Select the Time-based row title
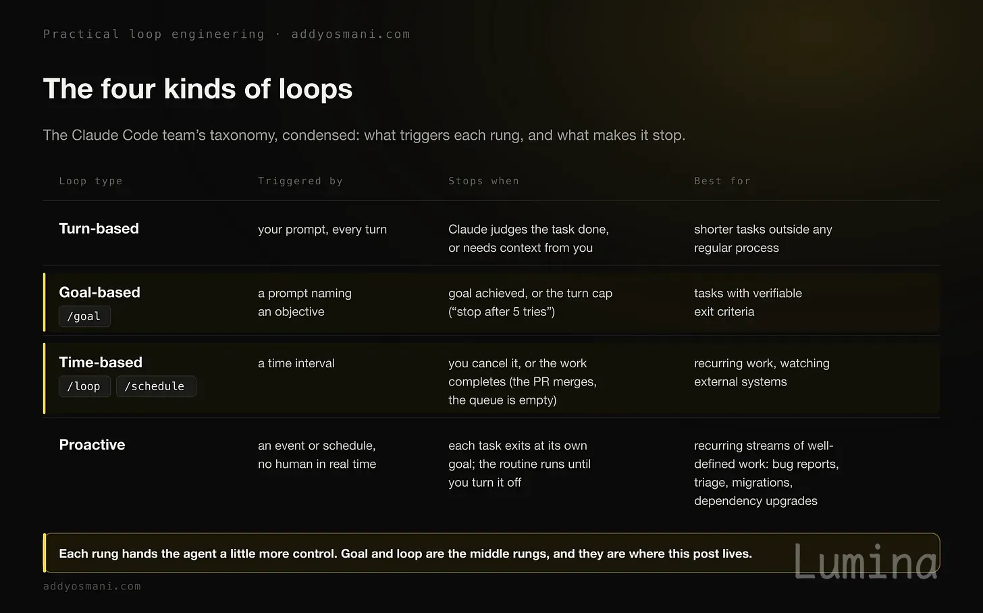 (101, 363)
